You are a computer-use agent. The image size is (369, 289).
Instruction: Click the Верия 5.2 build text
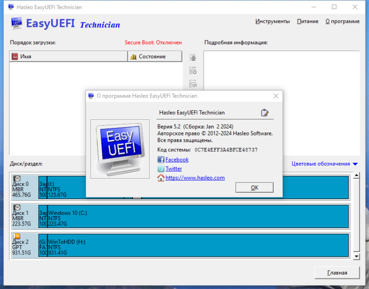195,127
